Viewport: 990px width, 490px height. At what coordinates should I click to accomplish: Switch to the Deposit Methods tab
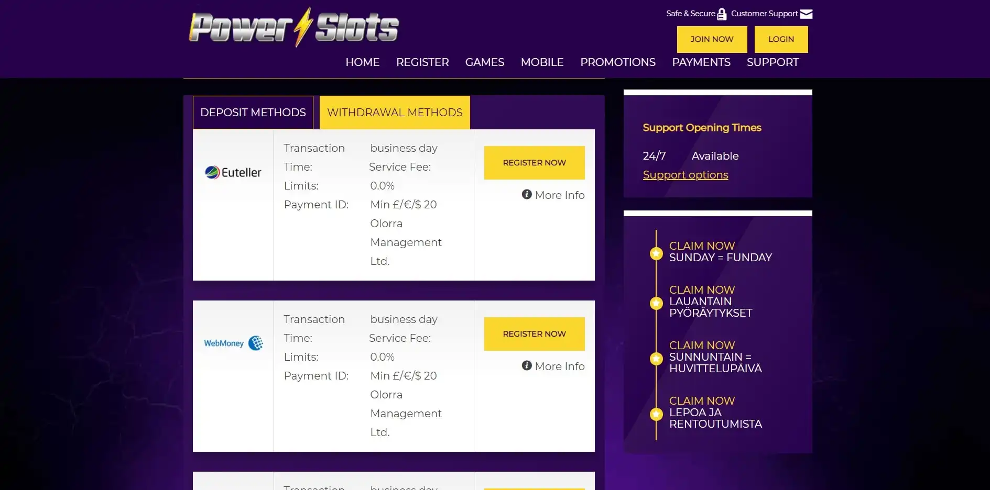pos(253,113)
